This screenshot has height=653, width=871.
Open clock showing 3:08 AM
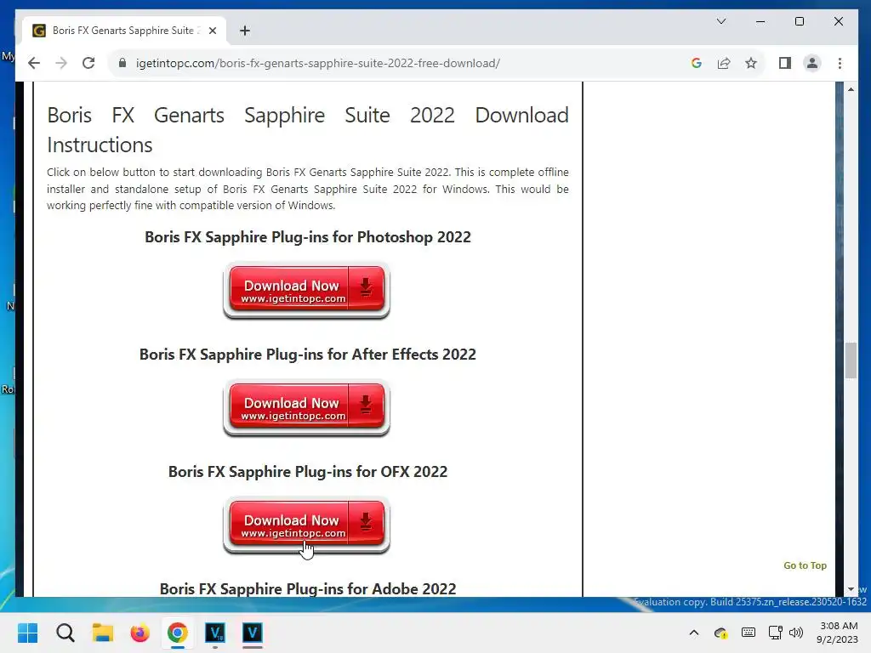[837, 633]
